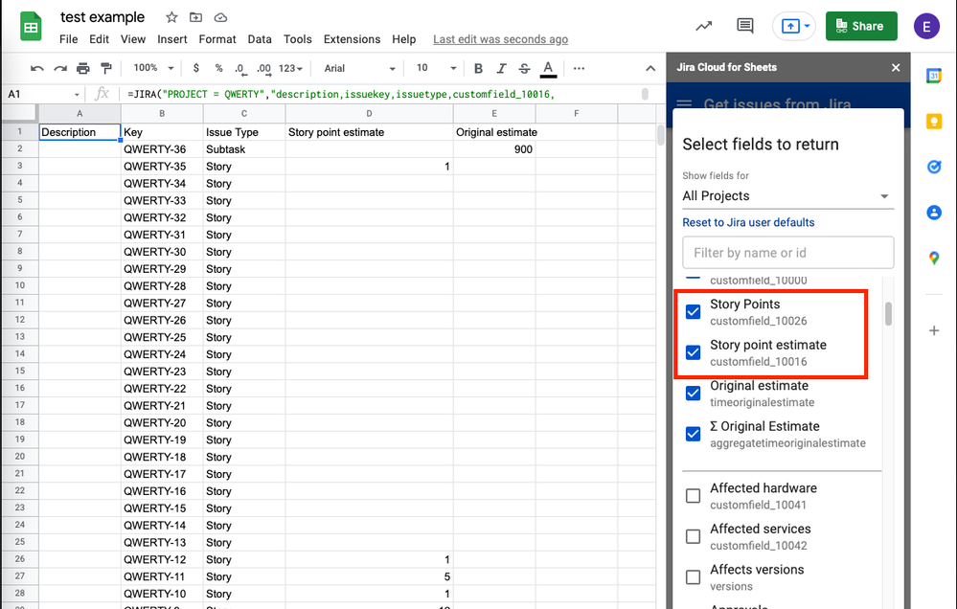Click Reset to Jira user defaults
957x609 pixels.
(x=748, y=222)
